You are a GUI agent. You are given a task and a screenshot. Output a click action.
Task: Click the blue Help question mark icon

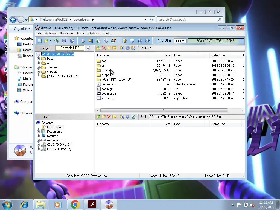click(140, 41)
